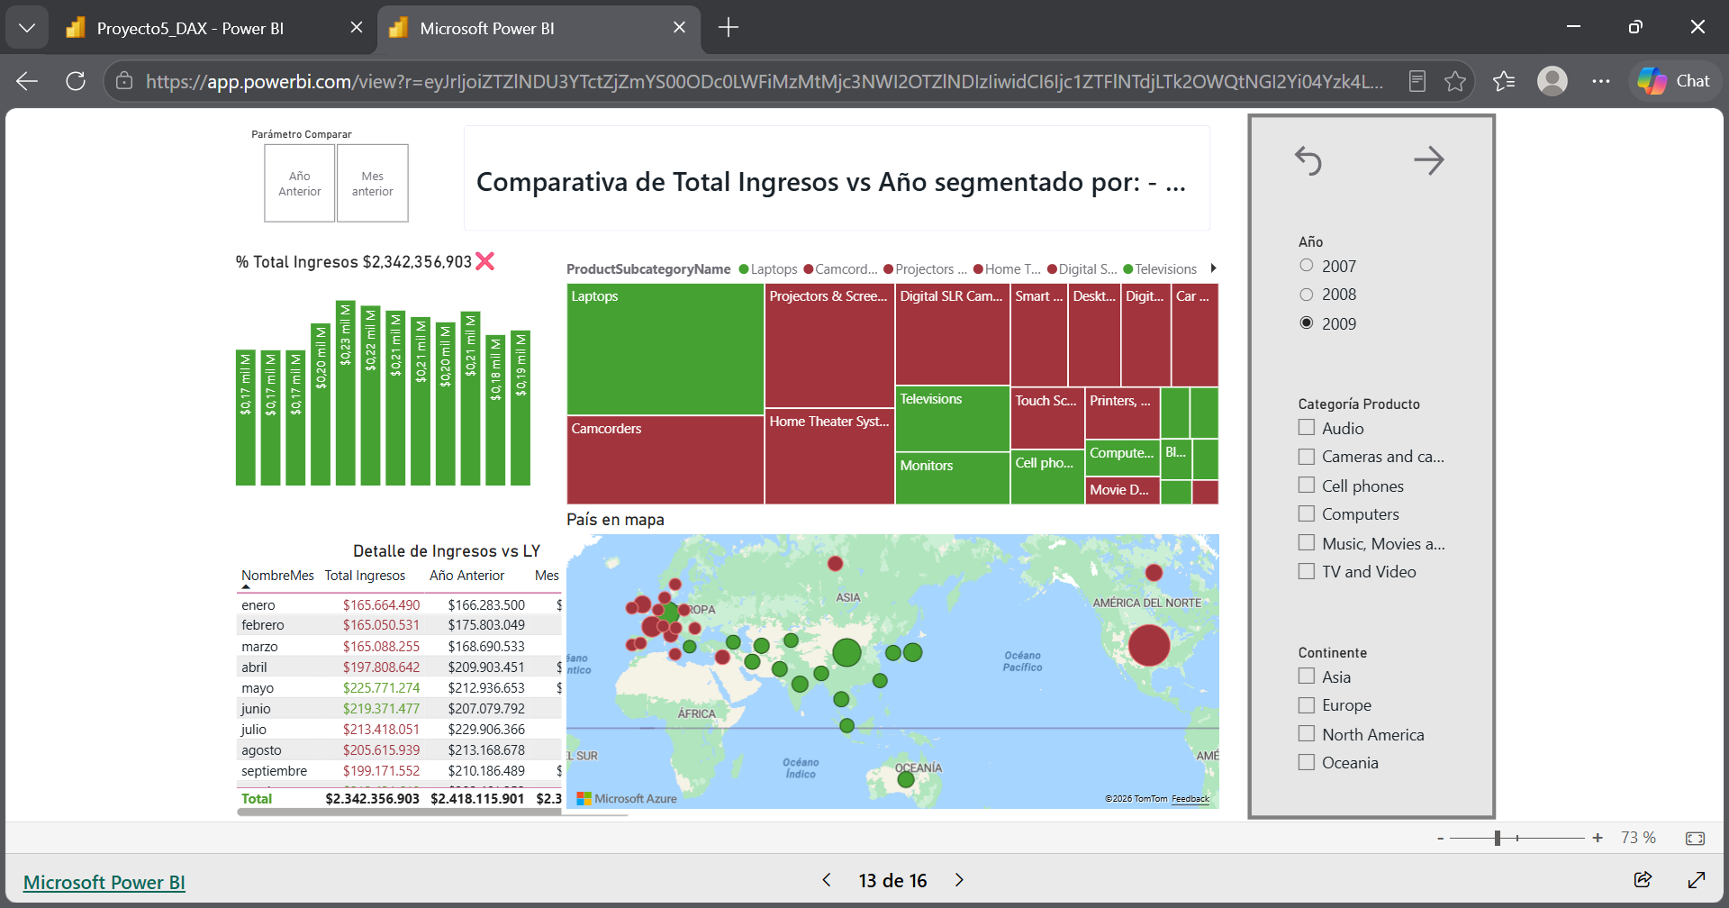Go to previous report page chevron
Viewport: 1729px width, 908px height.
(x=827, y=880)
